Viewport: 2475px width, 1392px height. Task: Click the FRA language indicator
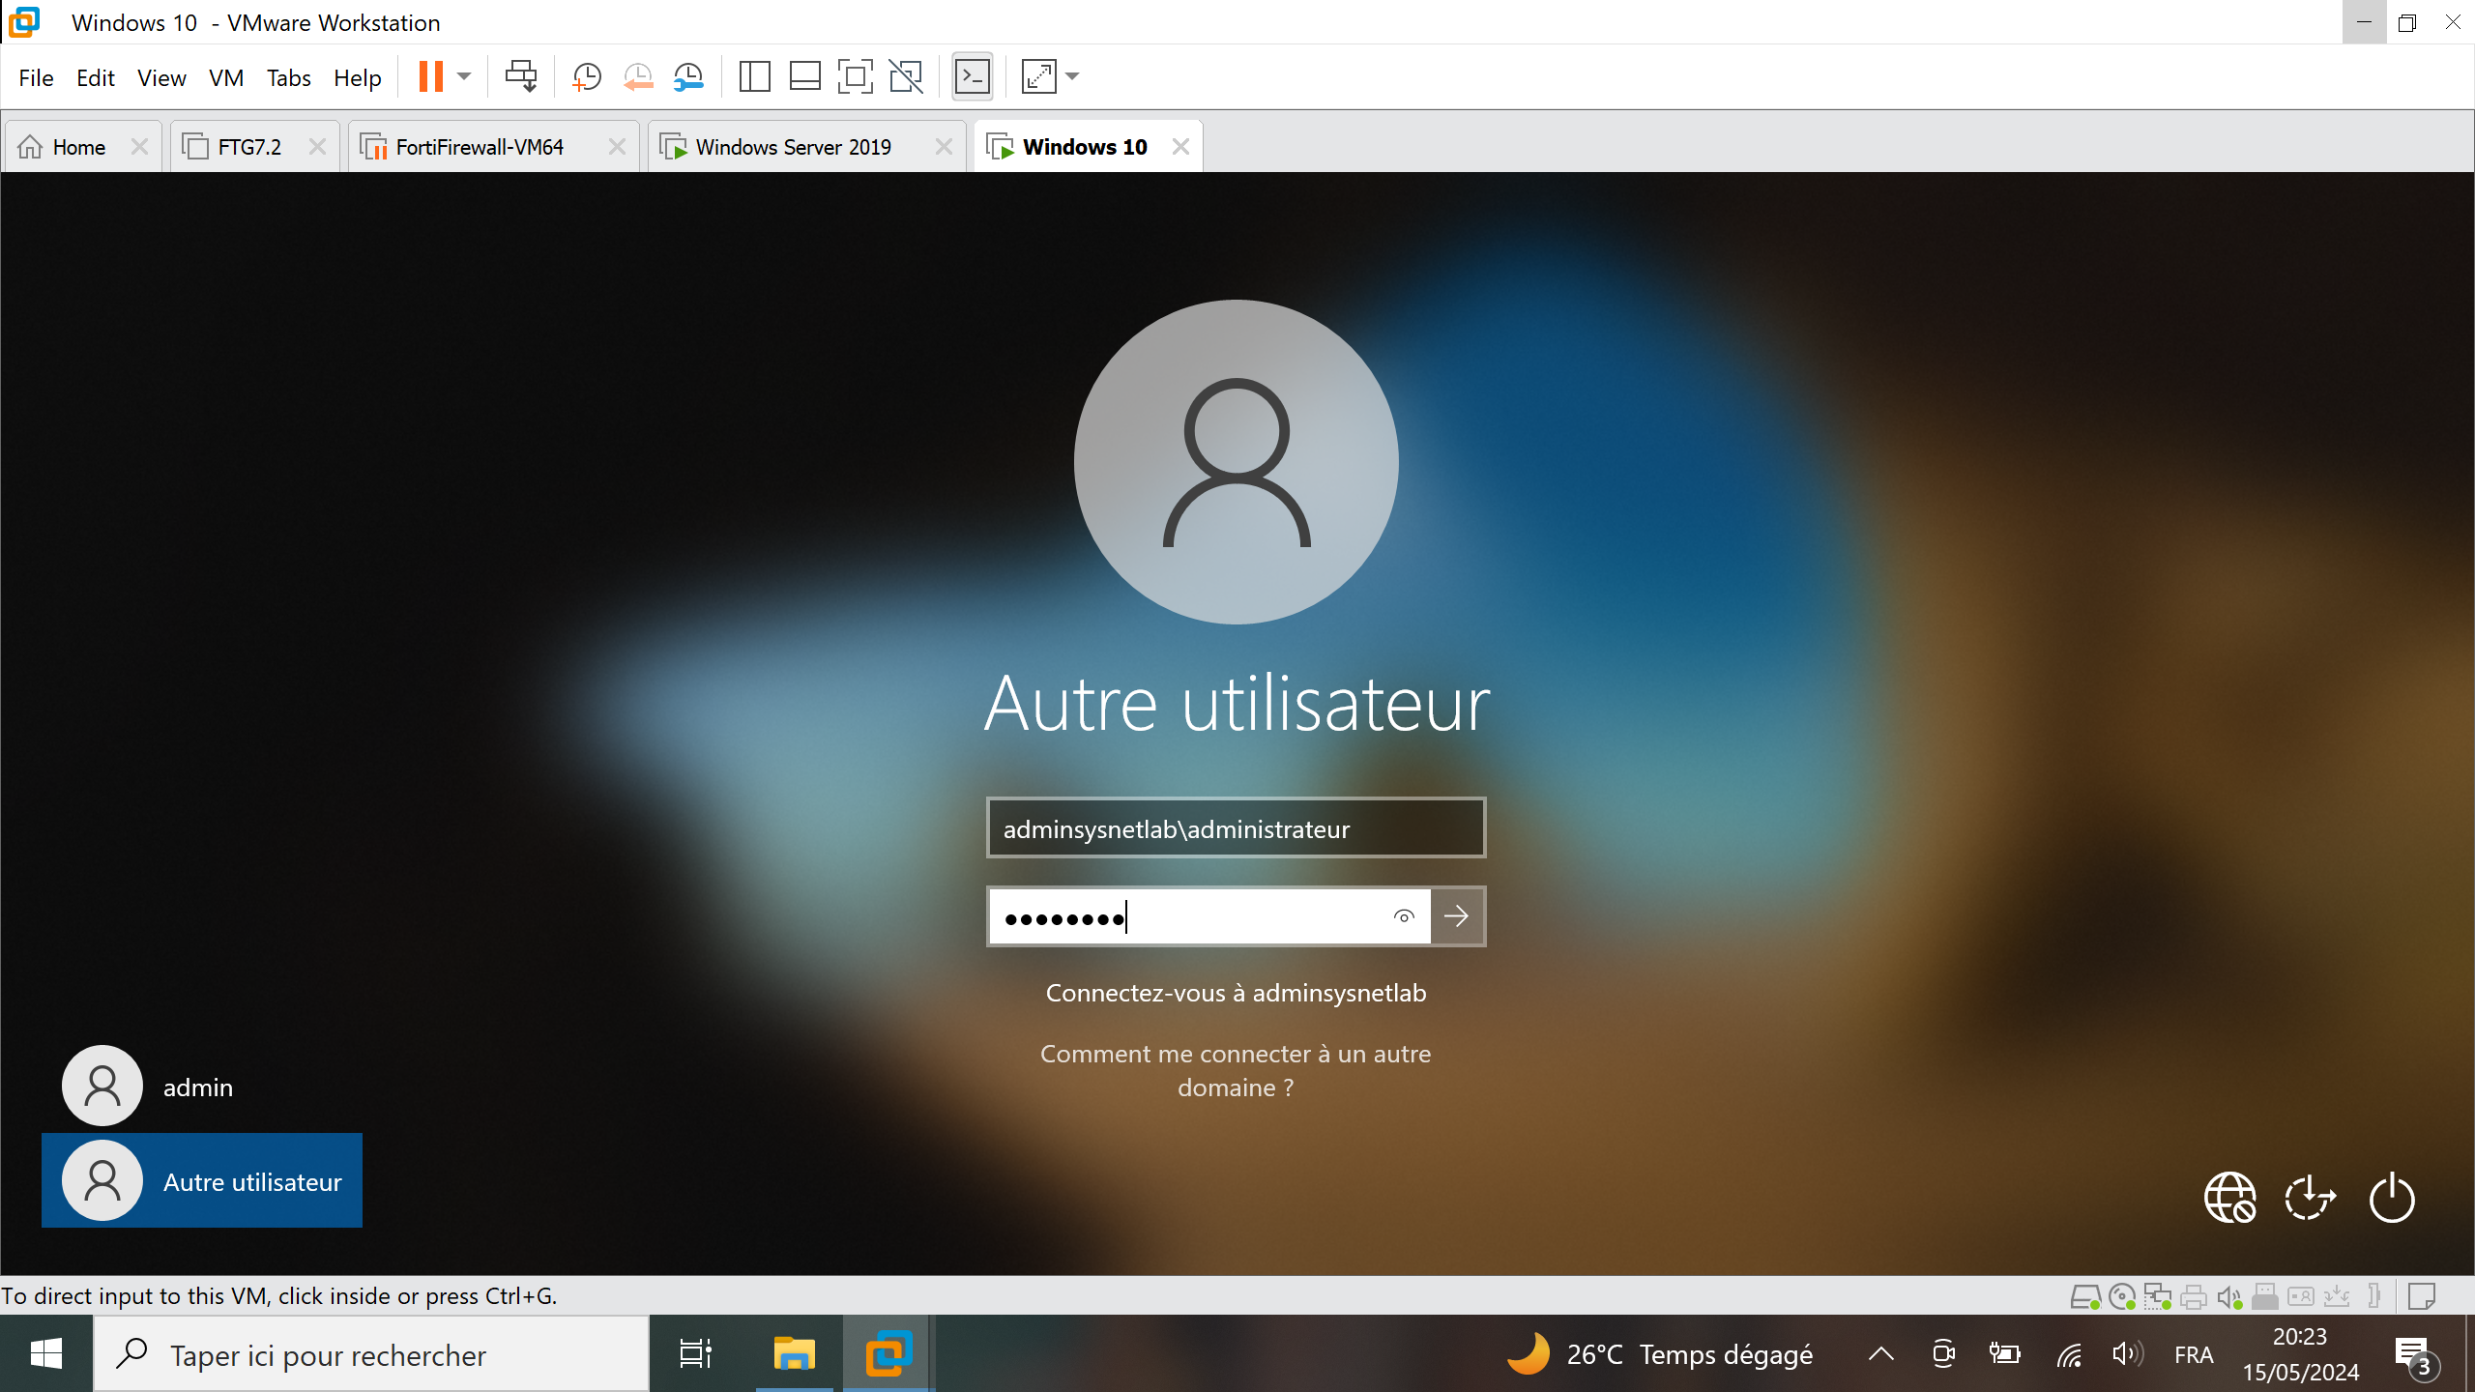point(2193,1354)
